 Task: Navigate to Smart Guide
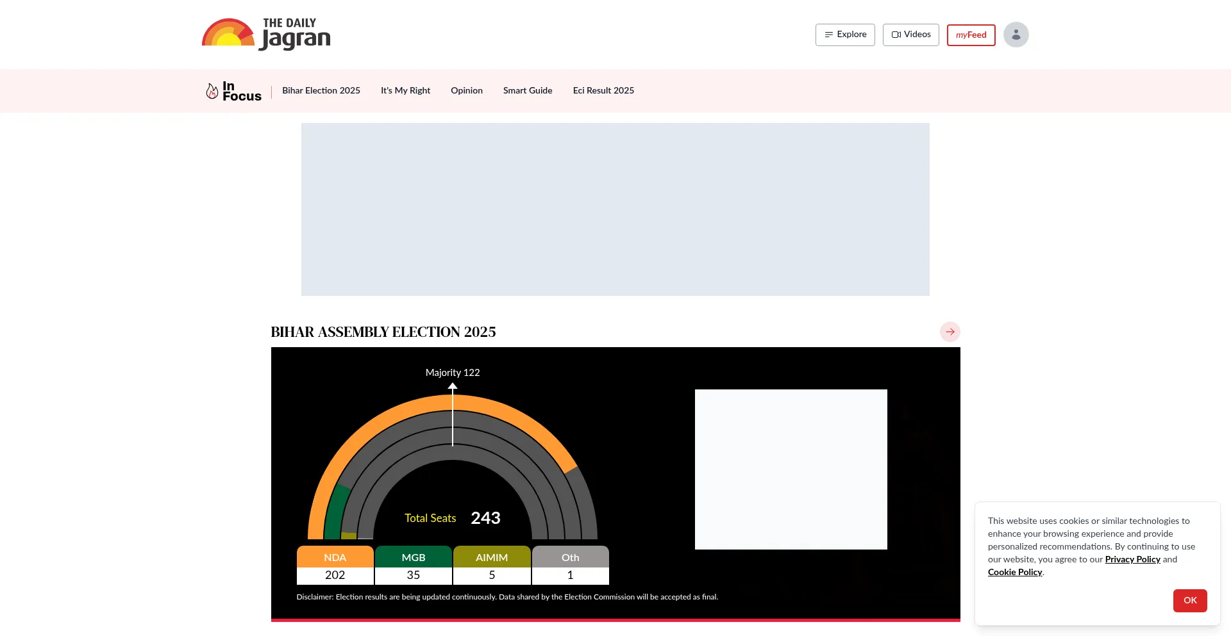tap(528, 91)
